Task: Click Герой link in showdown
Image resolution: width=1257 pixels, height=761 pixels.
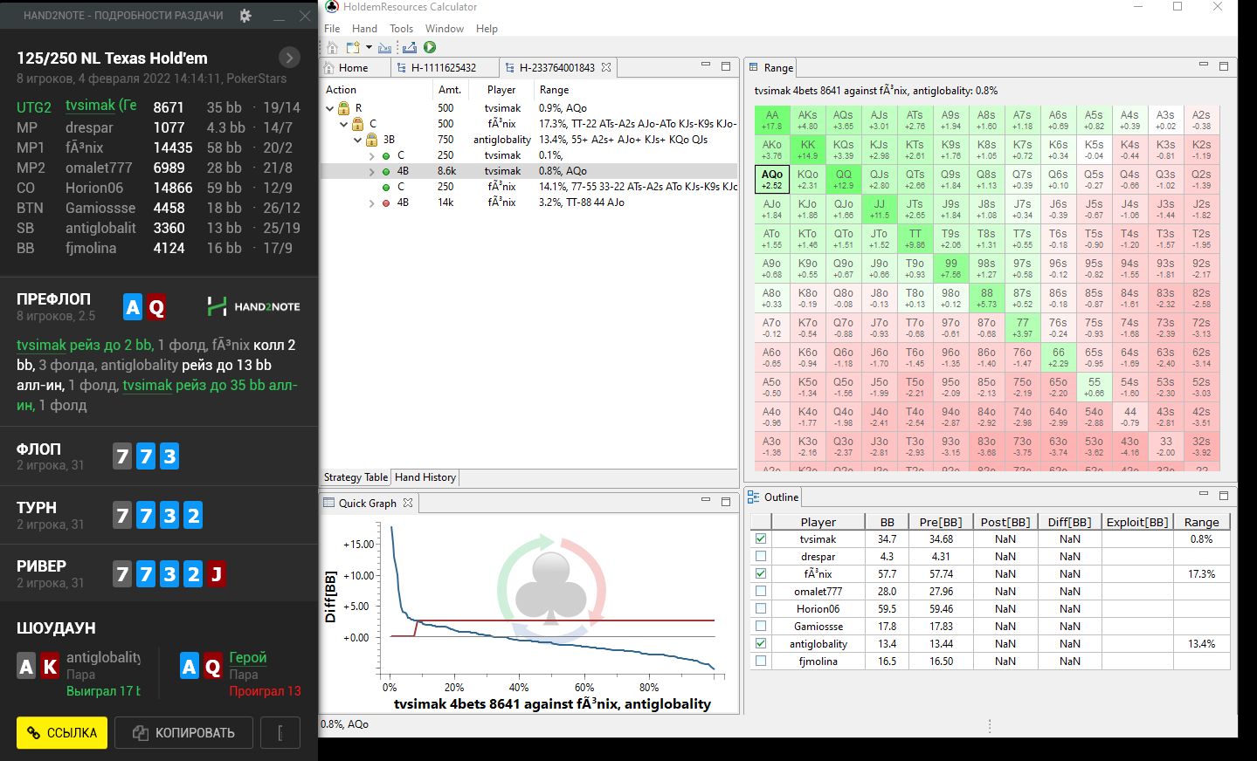Action: coord(247,657)
